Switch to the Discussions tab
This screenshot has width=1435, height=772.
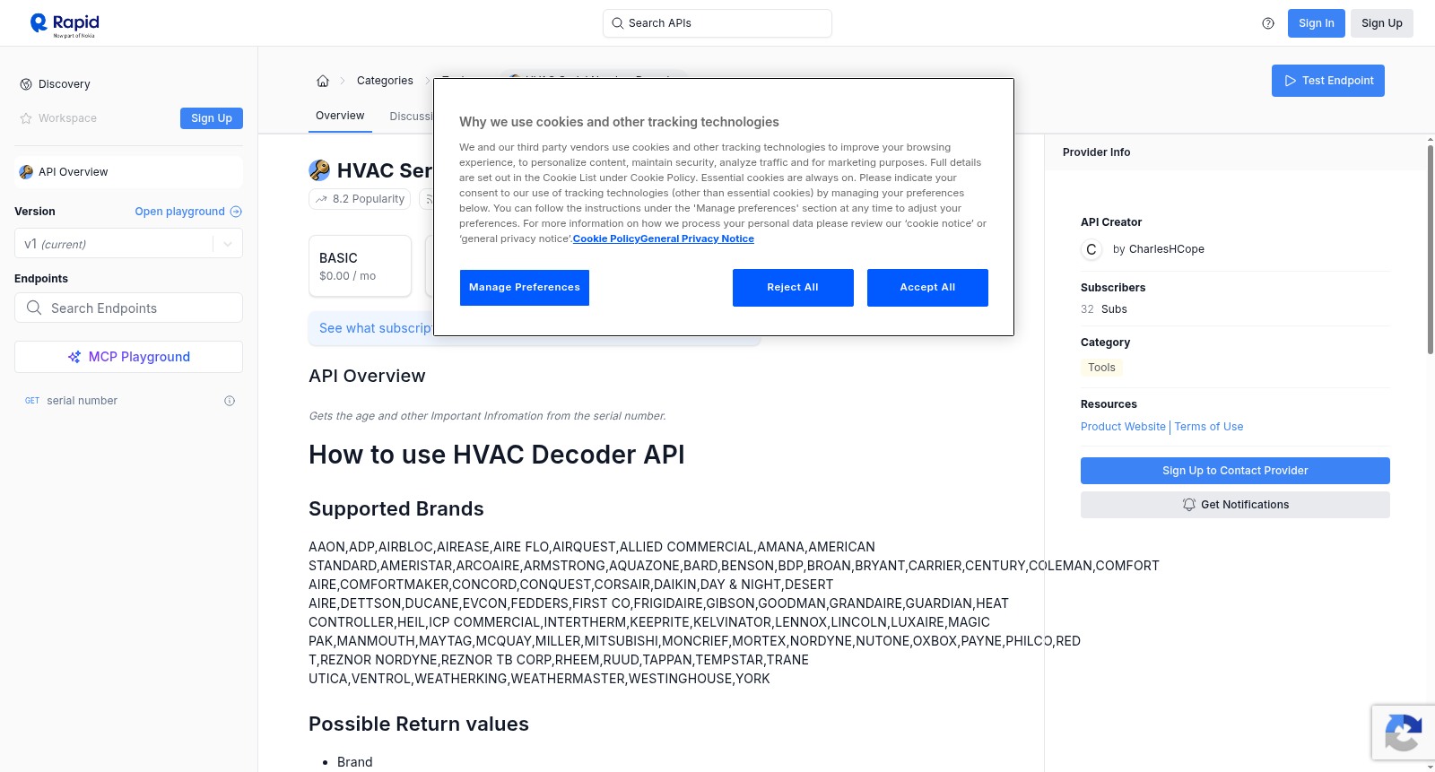(412, 117)
